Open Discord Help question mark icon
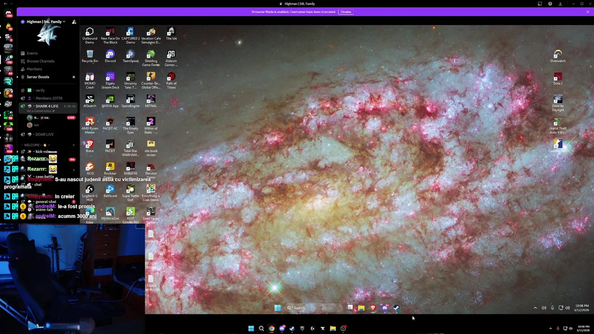 pos(550,4)
